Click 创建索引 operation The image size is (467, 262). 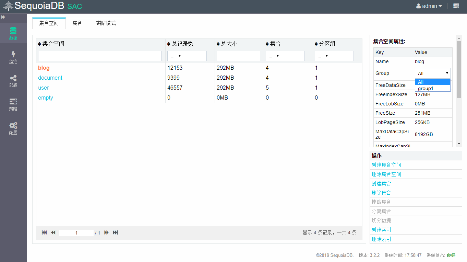tap(381, 230)
